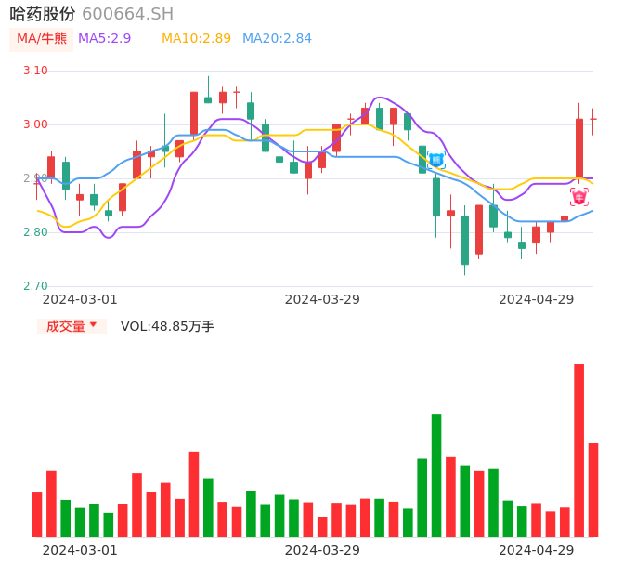
Task: Click the 哈药股份 stock name title
Action: (43, 14)
